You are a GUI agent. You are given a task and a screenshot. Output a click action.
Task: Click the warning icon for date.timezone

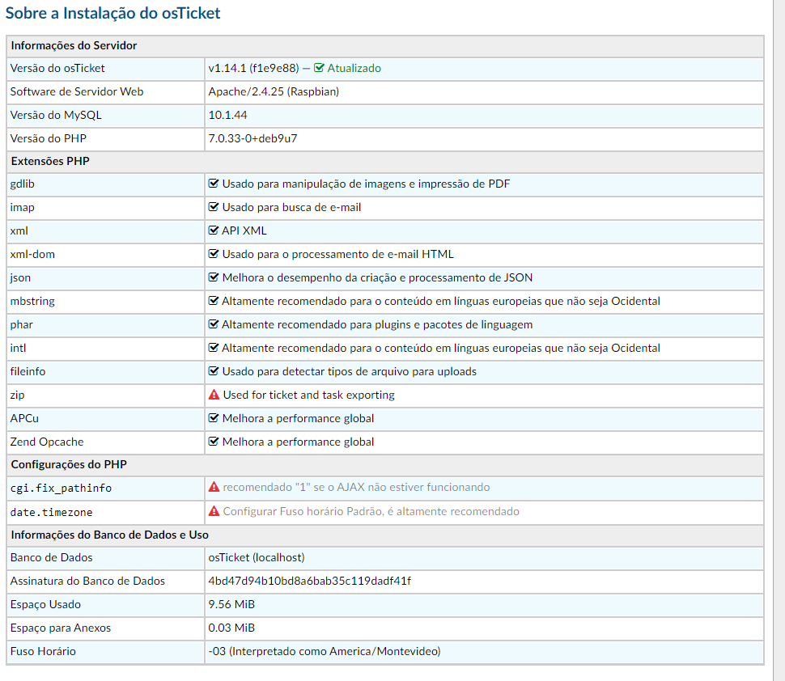[x=214, y=511]
